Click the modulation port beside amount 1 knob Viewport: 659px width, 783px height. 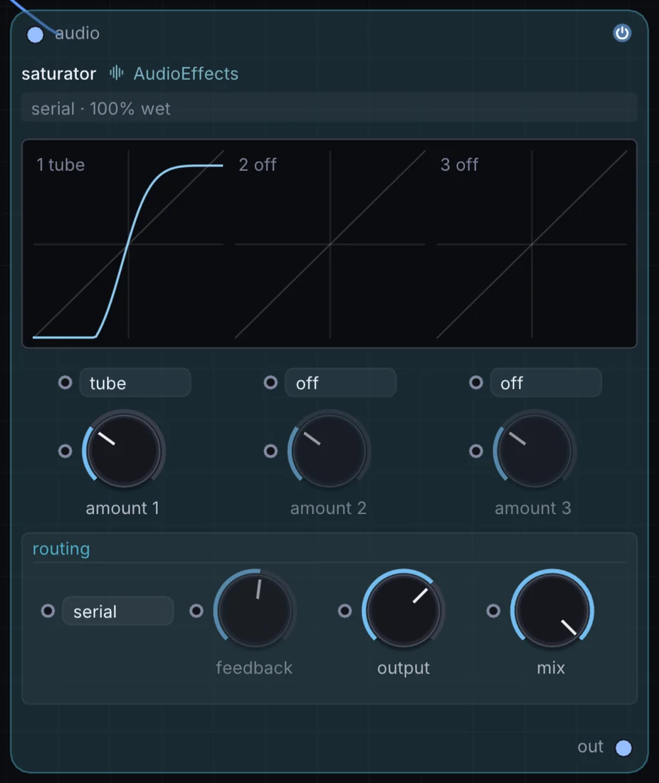pos(65,451)
